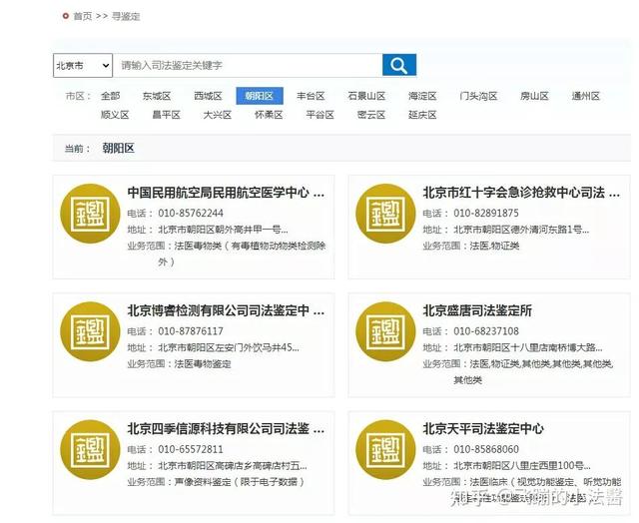Click the home icon in breadcrumb
The height and width of the screenshot is (523, 639).
point(65,16)
